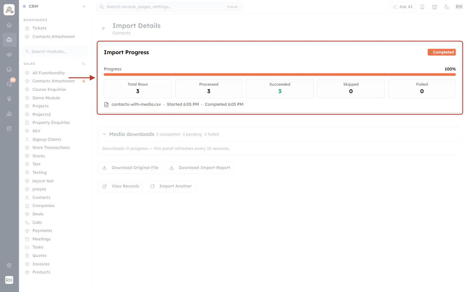Open All Functionality module
Viewport: 468px width, 292px height.
click(48, 73)
